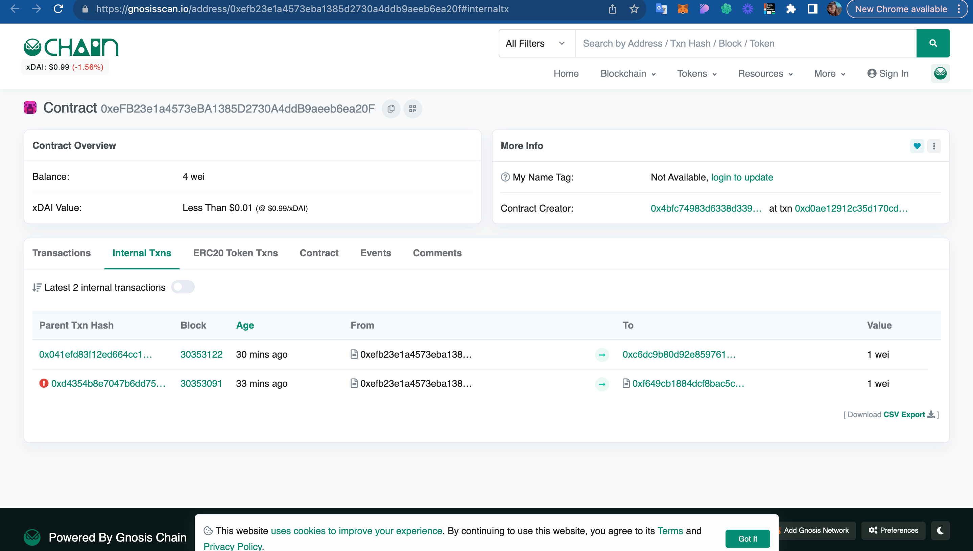Click the Gnosis network icon beside Sign In
Screen dimensions: 973x551
click(940, 73)
